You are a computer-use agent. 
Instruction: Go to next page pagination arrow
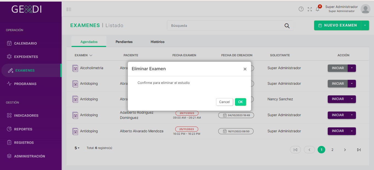coord(345,150)
